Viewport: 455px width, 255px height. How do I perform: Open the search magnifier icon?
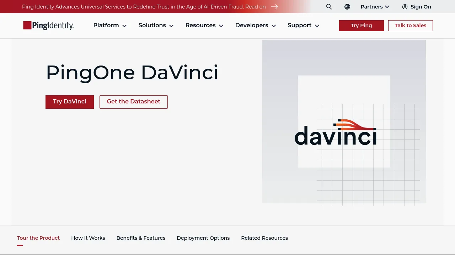[x=329, y=7]
